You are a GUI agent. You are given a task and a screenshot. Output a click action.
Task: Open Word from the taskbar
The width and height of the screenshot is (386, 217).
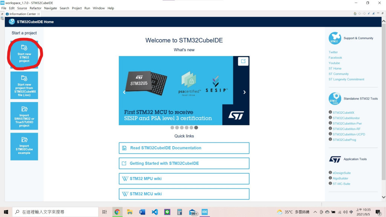click(x=142, y=212)
